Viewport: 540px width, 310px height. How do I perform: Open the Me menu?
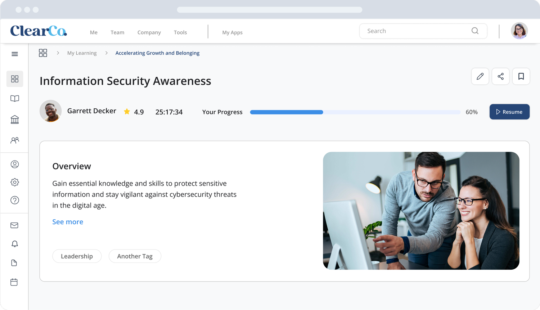click(94, 32)
